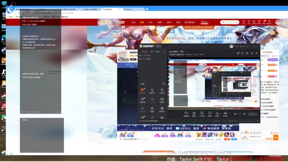Open the hamburger menu in streaming app title bar

(248, 46)
